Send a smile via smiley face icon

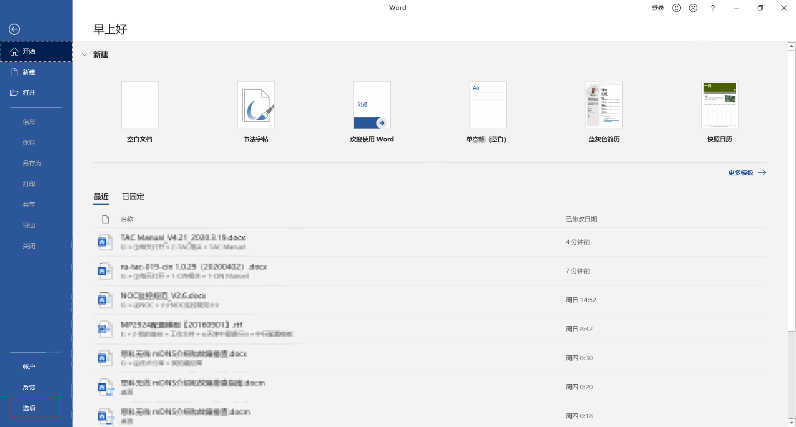(x=677, y=8)
